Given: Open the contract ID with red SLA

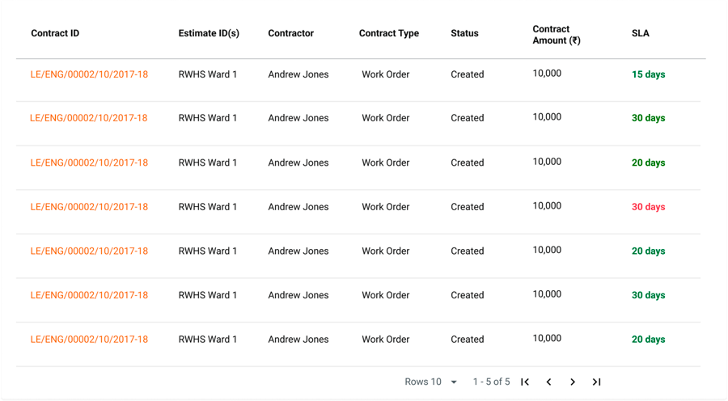Looking at the screenshot, I should (89, 207).
